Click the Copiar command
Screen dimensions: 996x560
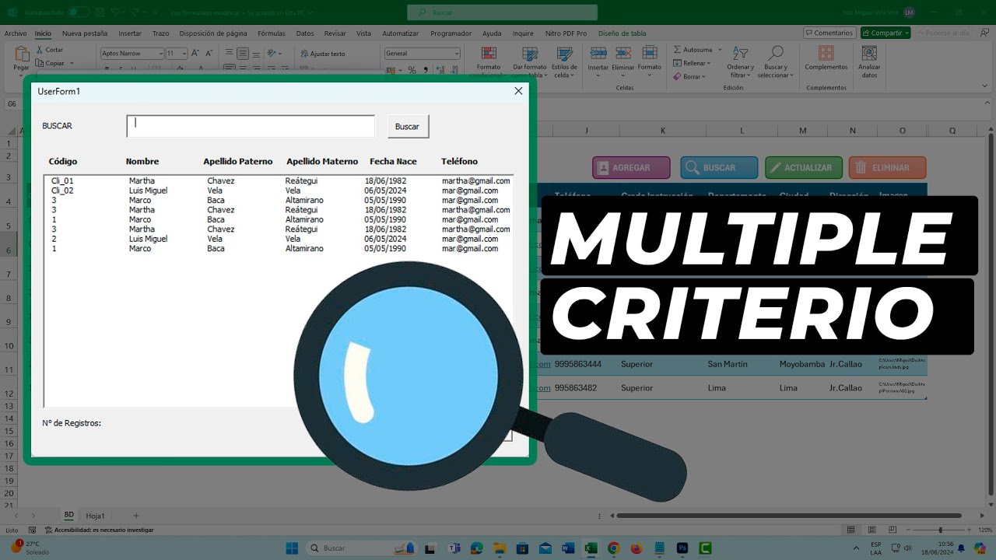point(50,63)
